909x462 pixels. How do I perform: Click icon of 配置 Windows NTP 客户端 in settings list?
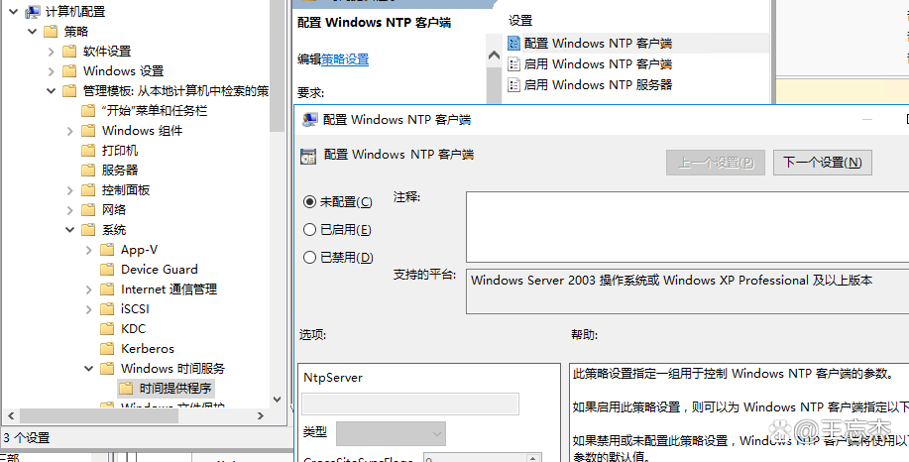513,43
